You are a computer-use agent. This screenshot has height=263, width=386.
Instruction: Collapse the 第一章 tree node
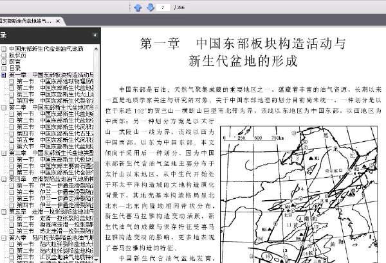[x=4, y=75]
